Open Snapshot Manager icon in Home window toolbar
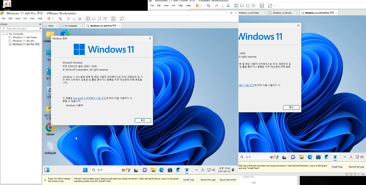This screenshot has width=366, height=185. point(228,6)
